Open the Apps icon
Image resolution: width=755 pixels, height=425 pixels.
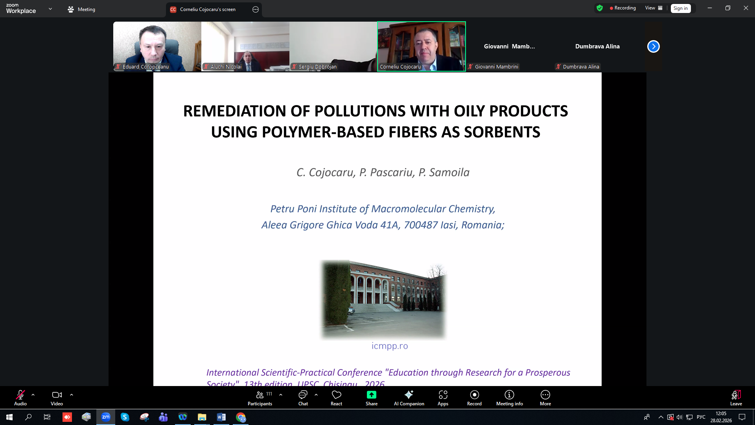point(443,395)
